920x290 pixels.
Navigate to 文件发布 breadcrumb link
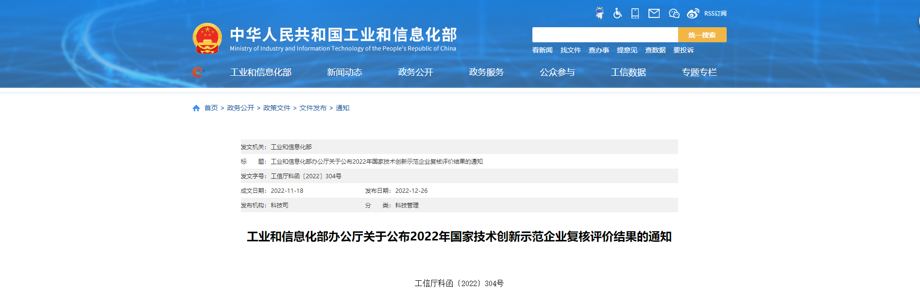coord(313,108)
